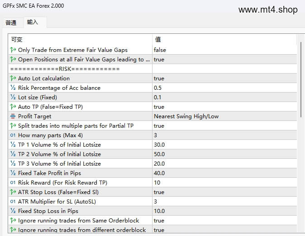Screen dimensions: 305x236
Task: Click boolean icon beside Auto Lot calculation
Action: coord(13,79)
